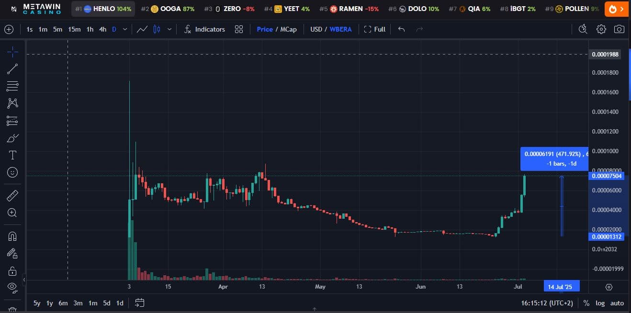Toggle auto scale for the chart
The image size is (631, 313).
(x=617, y=303)
